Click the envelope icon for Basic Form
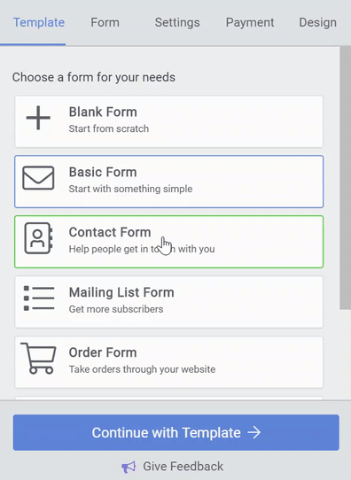 pos(38,178)
